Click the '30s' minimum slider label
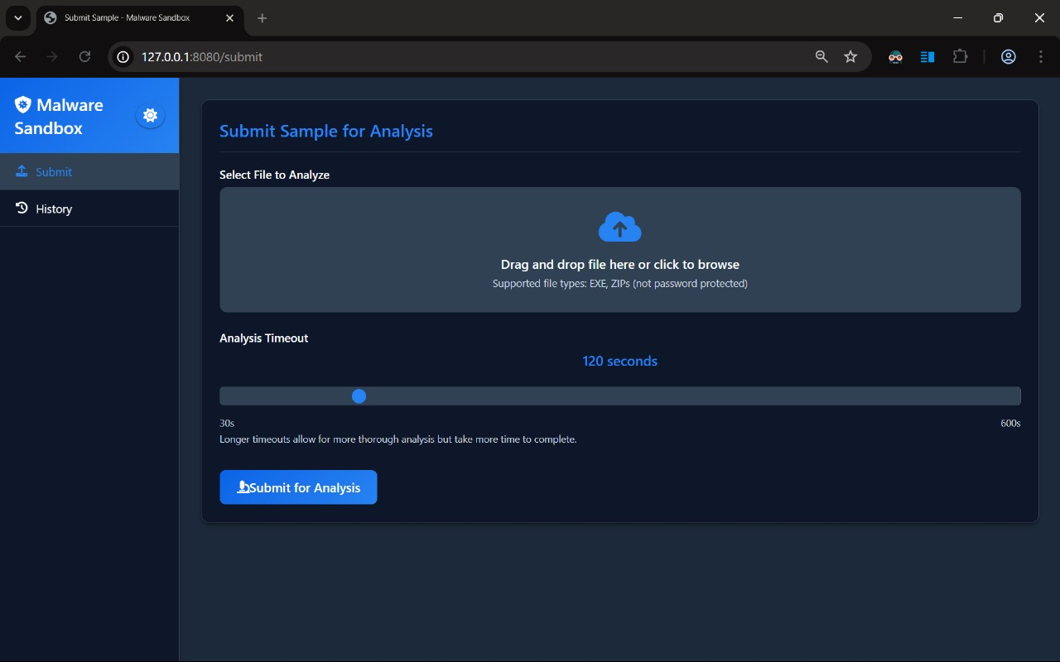Screen dimensions: 1060x662 [x=227, y=423]
